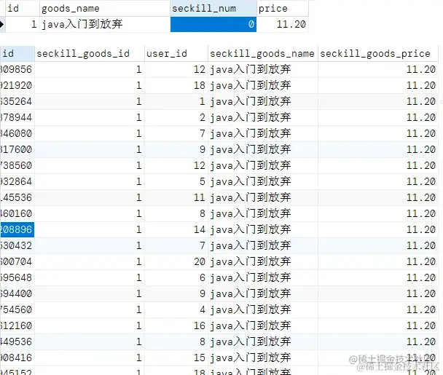This screenshot has height=375, width=443.
Task: Select the id cell ending 94400
Action: tap(17, 293)
